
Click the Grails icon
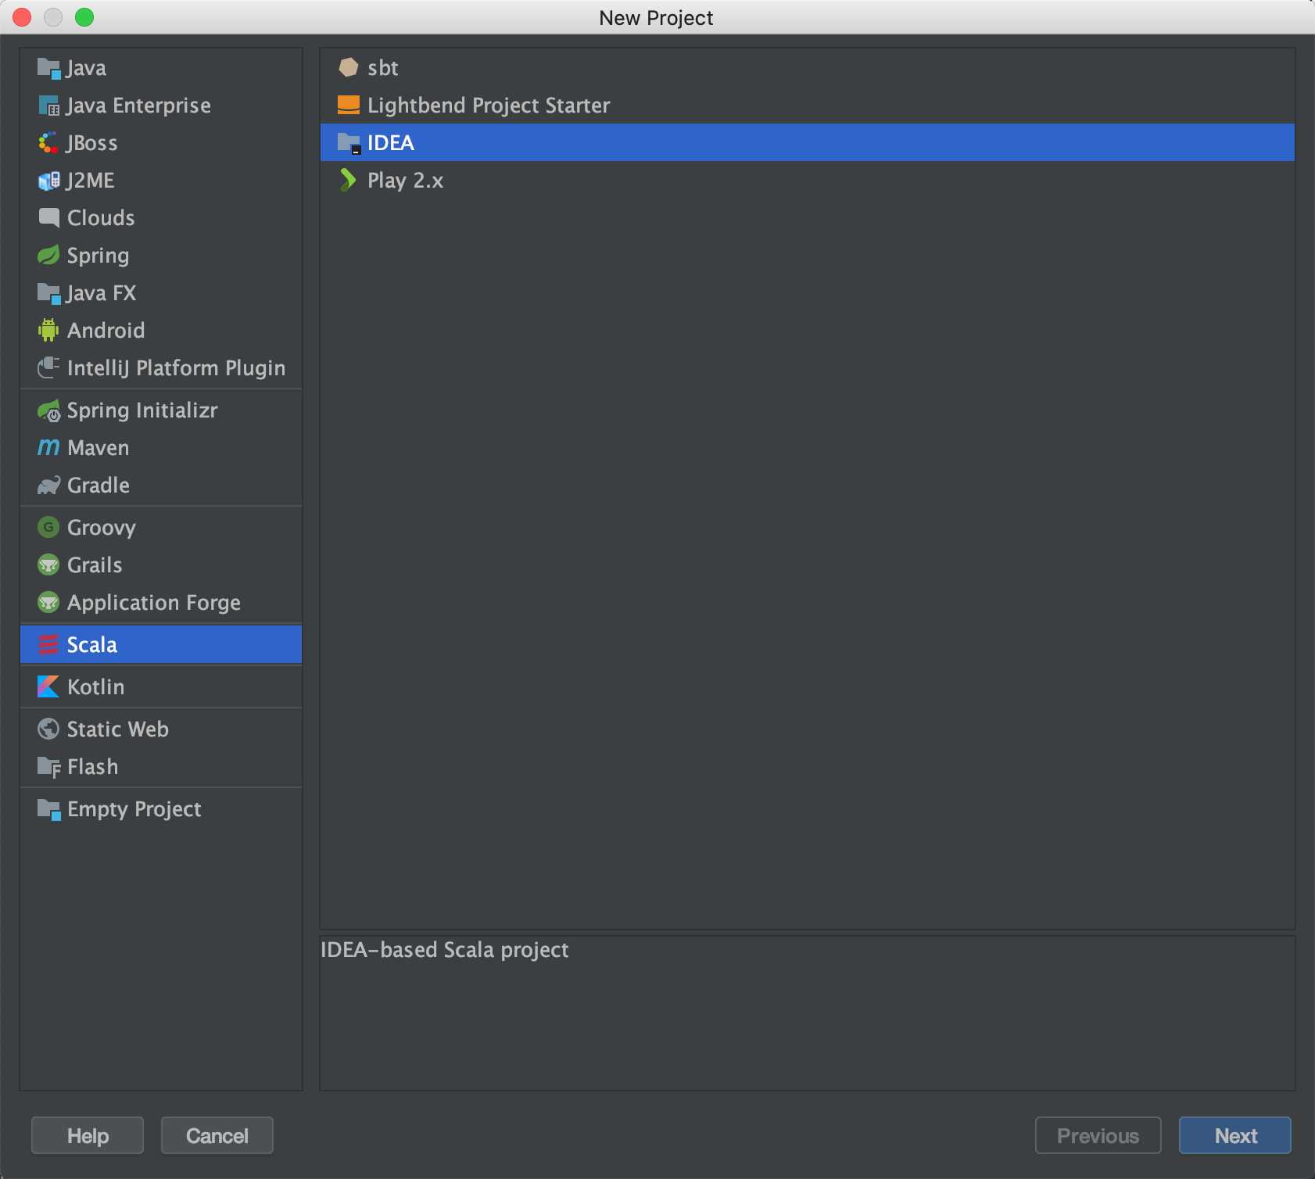[x=48, y=565]
